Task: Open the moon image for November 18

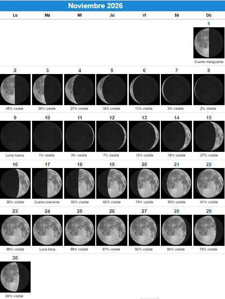Action: [80, 183]
